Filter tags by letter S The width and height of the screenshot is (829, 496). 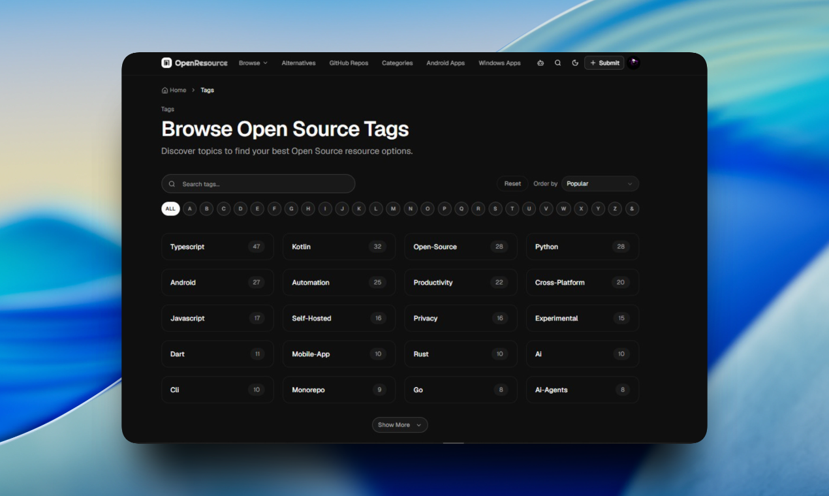pyautogui.click(x=495, y=209)
